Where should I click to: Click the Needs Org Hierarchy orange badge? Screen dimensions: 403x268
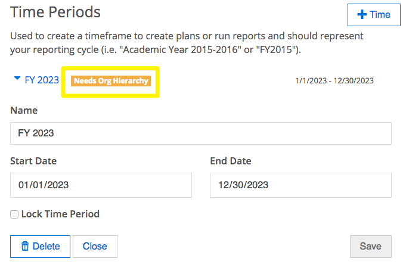tap(111, 81)
